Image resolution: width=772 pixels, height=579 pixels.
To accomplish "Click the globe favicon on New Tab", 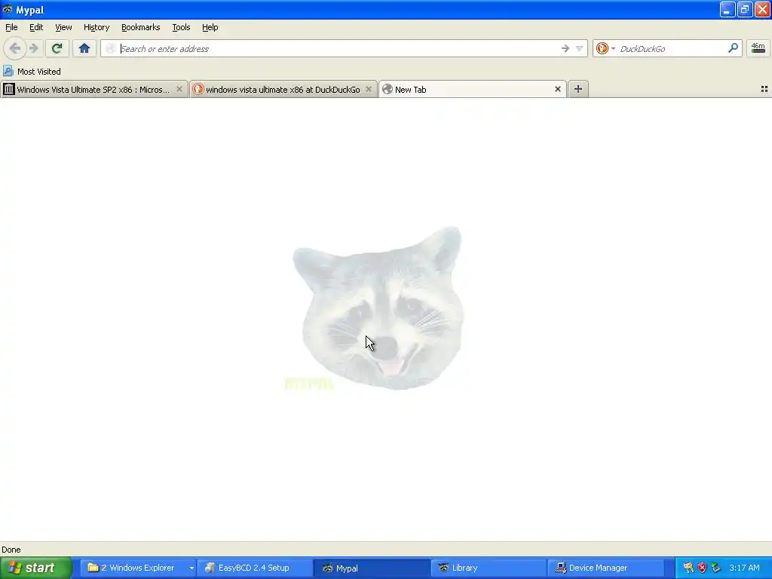I will 388,89.
